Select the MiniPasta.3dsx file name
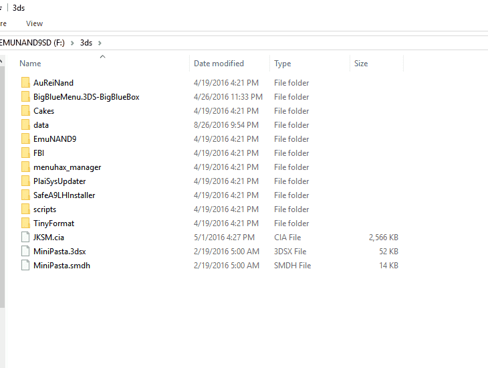This screenshot has width=488, height=368. [x=59, y=252]
